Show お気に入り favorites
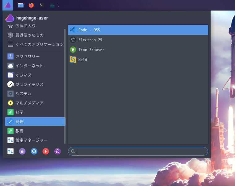The height and width of the screenshot is (186, 235). tap(35, 26)
